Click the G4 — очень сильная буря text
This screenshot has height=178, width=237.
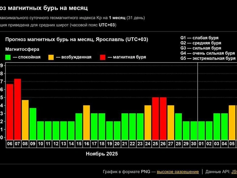207,53
